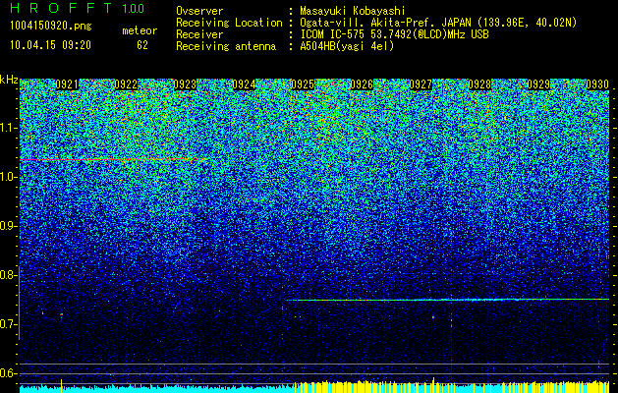Image resolution: width=618 pixels, height=393 pixels.
Task: Click the 0921 time marker
Action: click(67, 84)
